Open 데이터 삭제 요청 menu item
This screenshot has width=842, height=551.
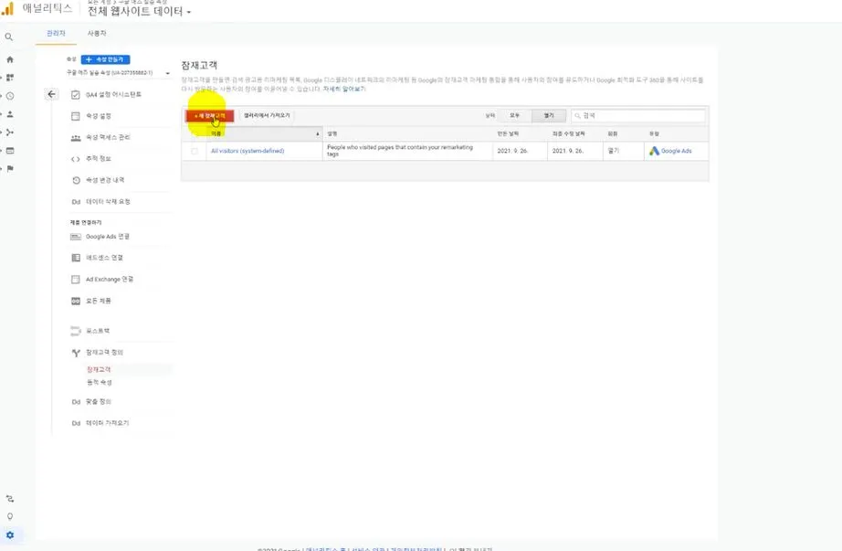pyautogui.click(x=108, y=202)
